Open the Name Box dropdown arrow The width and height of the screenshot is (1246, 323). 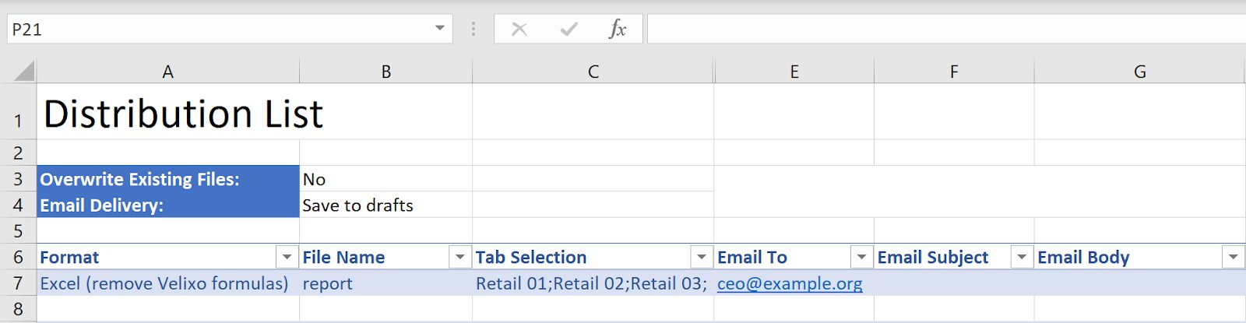(440, 29)
